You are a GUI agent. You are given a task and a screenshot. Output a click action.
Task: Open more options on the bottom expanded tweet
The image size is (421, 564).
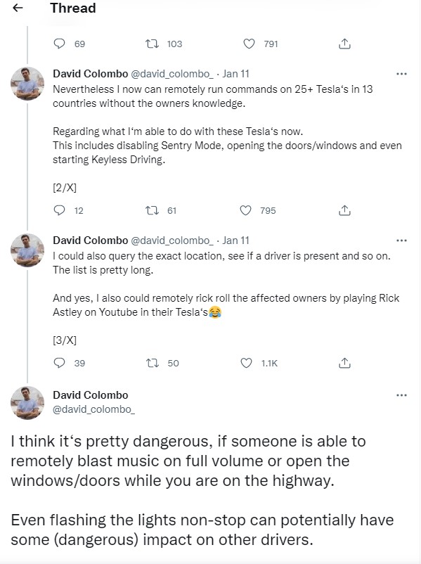(x=401, y=394)
